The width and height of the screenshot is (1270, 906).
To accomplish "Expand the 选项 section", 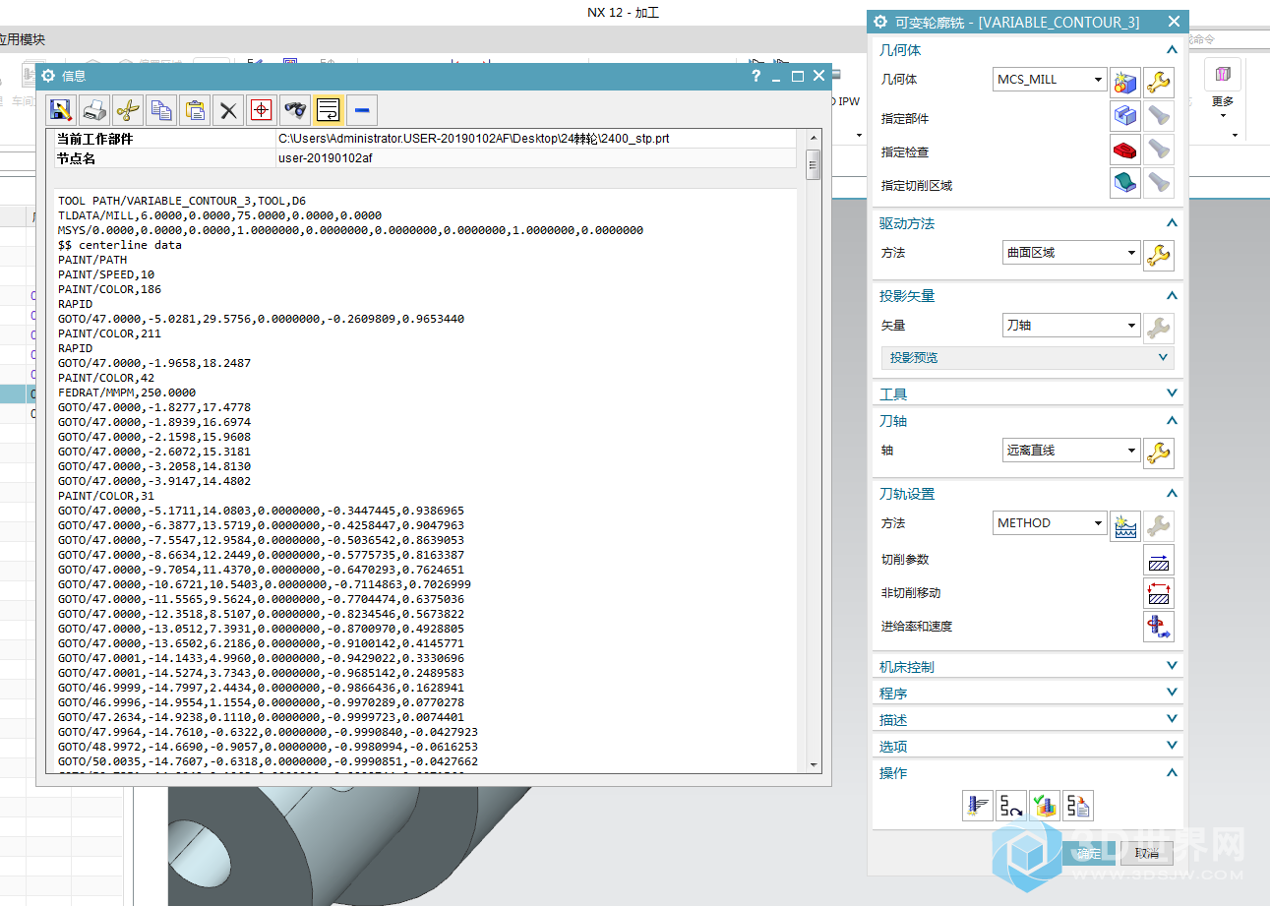I will pyautogui.click(x=1027, y=747).
